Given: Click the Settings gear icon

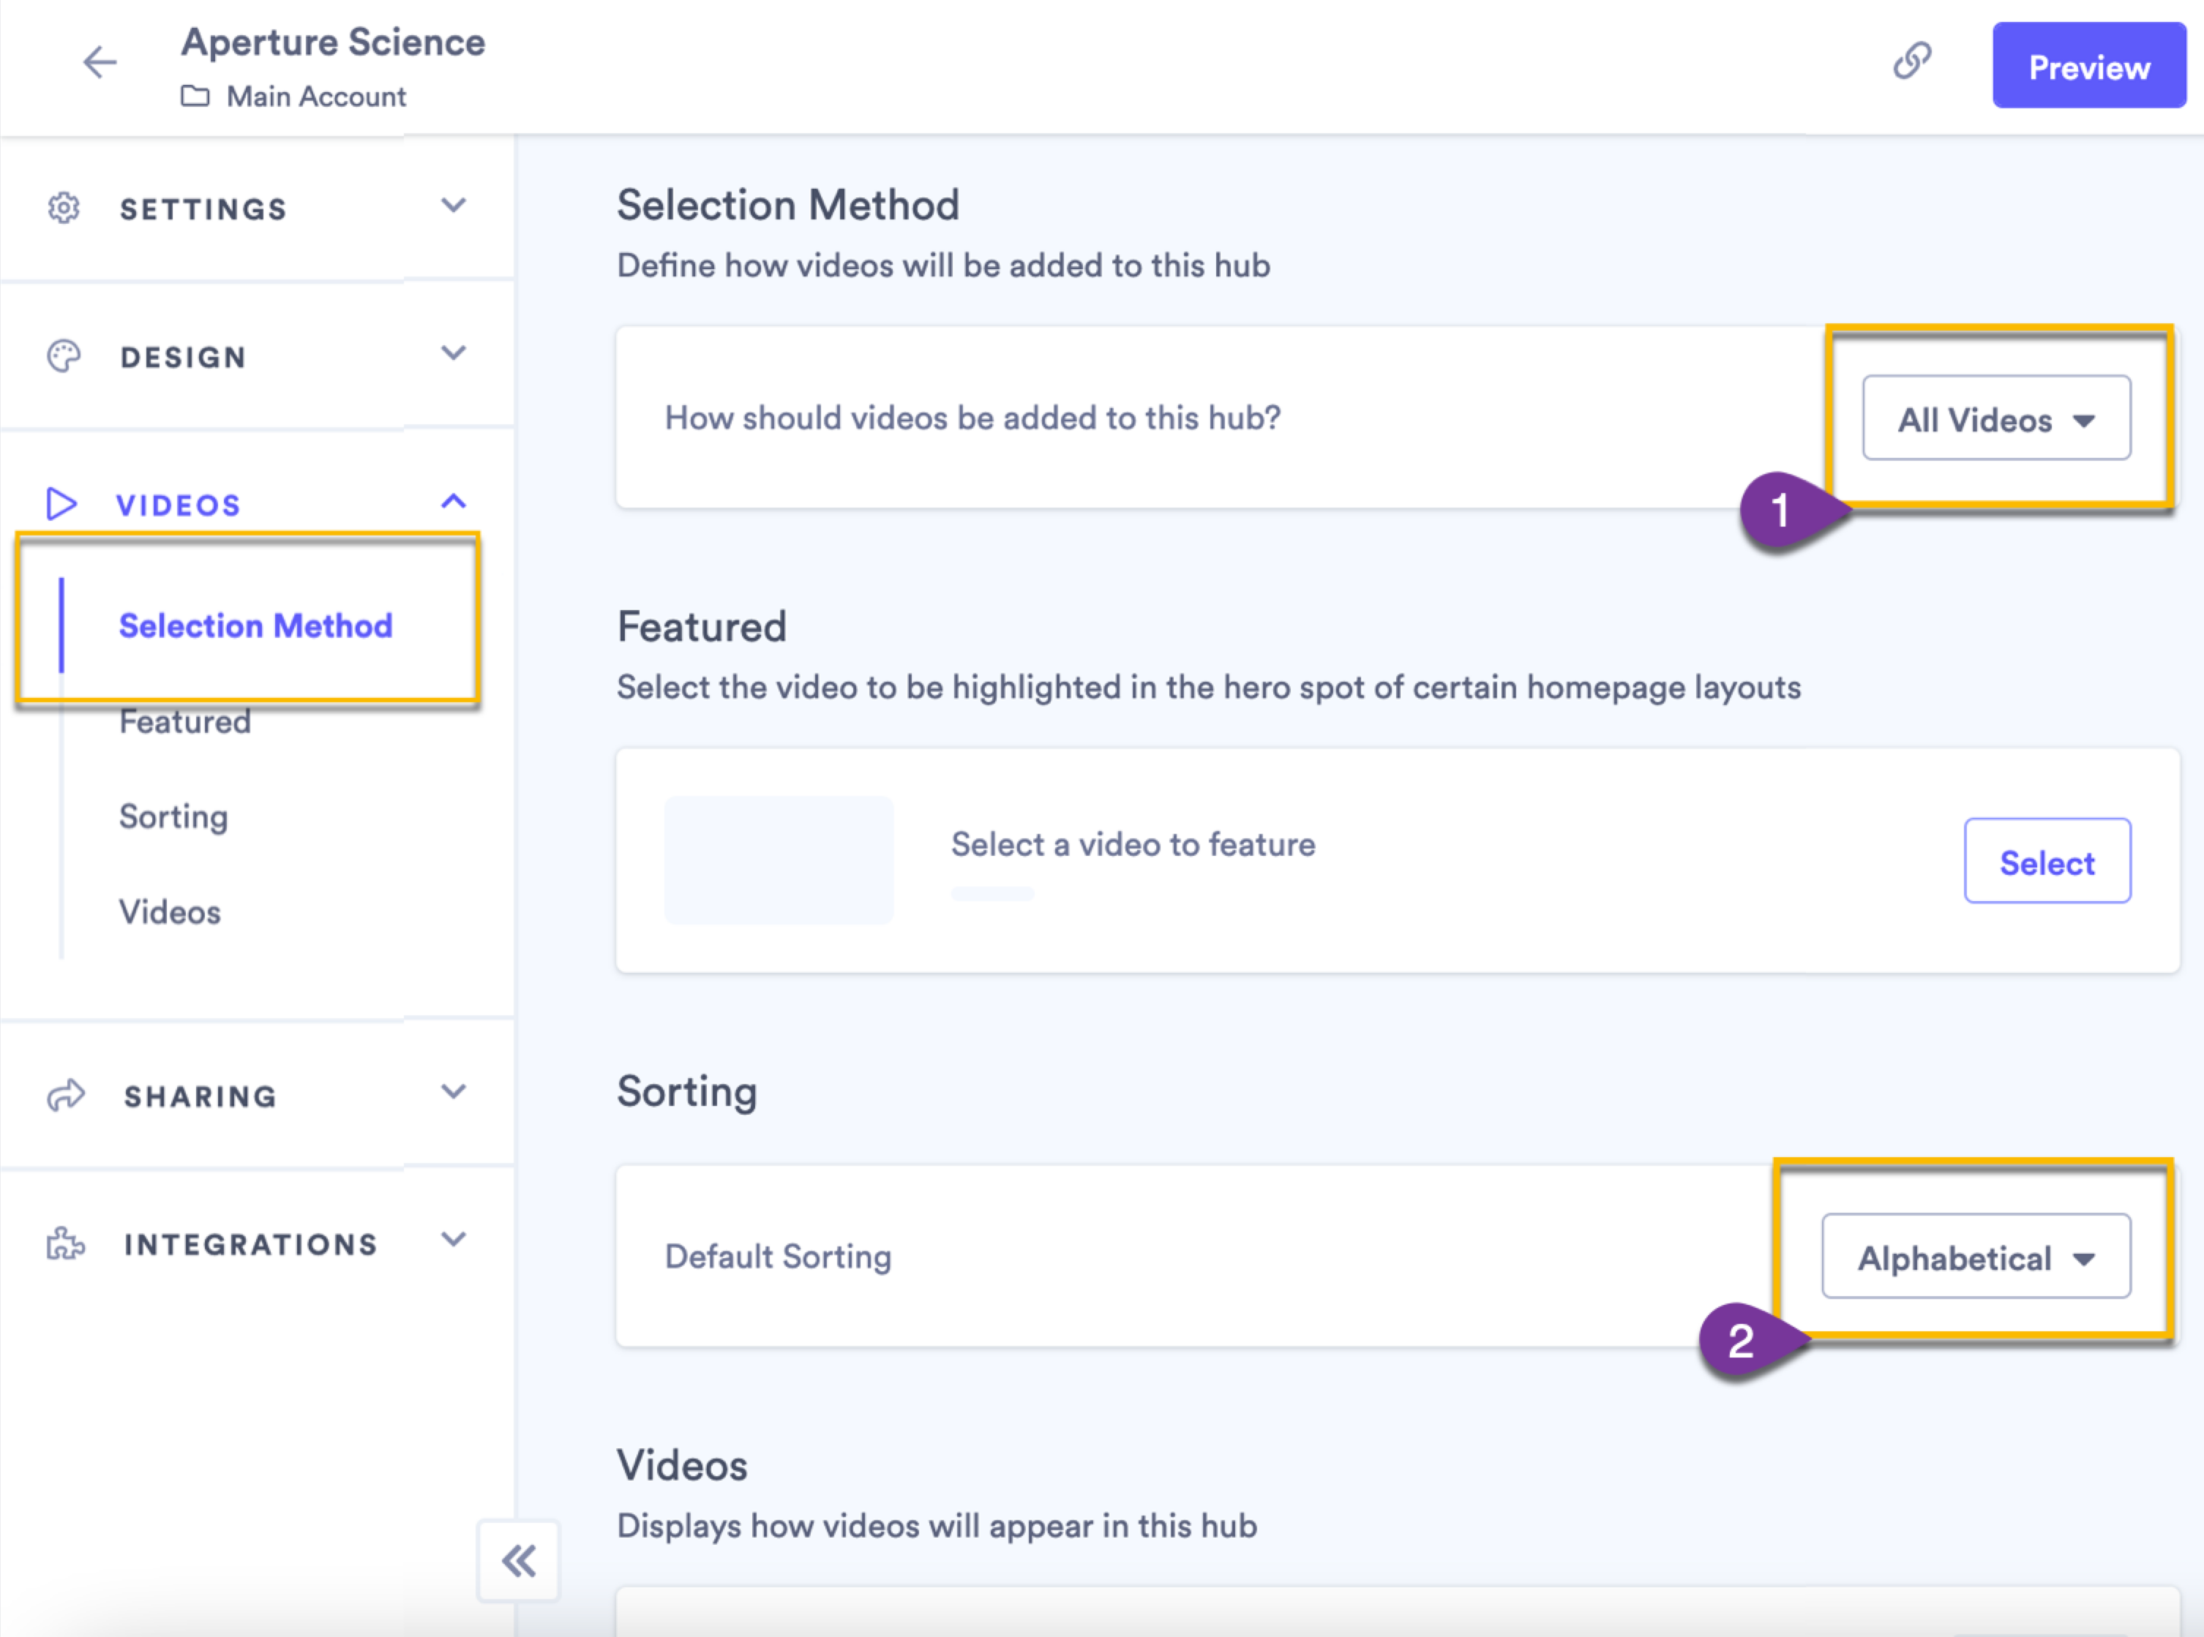Looking at the screenshot, I should pyautogui.click(x=64, y=208).
